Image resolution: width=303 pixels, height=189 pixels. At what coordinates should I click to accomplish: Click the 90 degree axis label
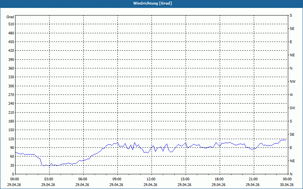point(12,148)
